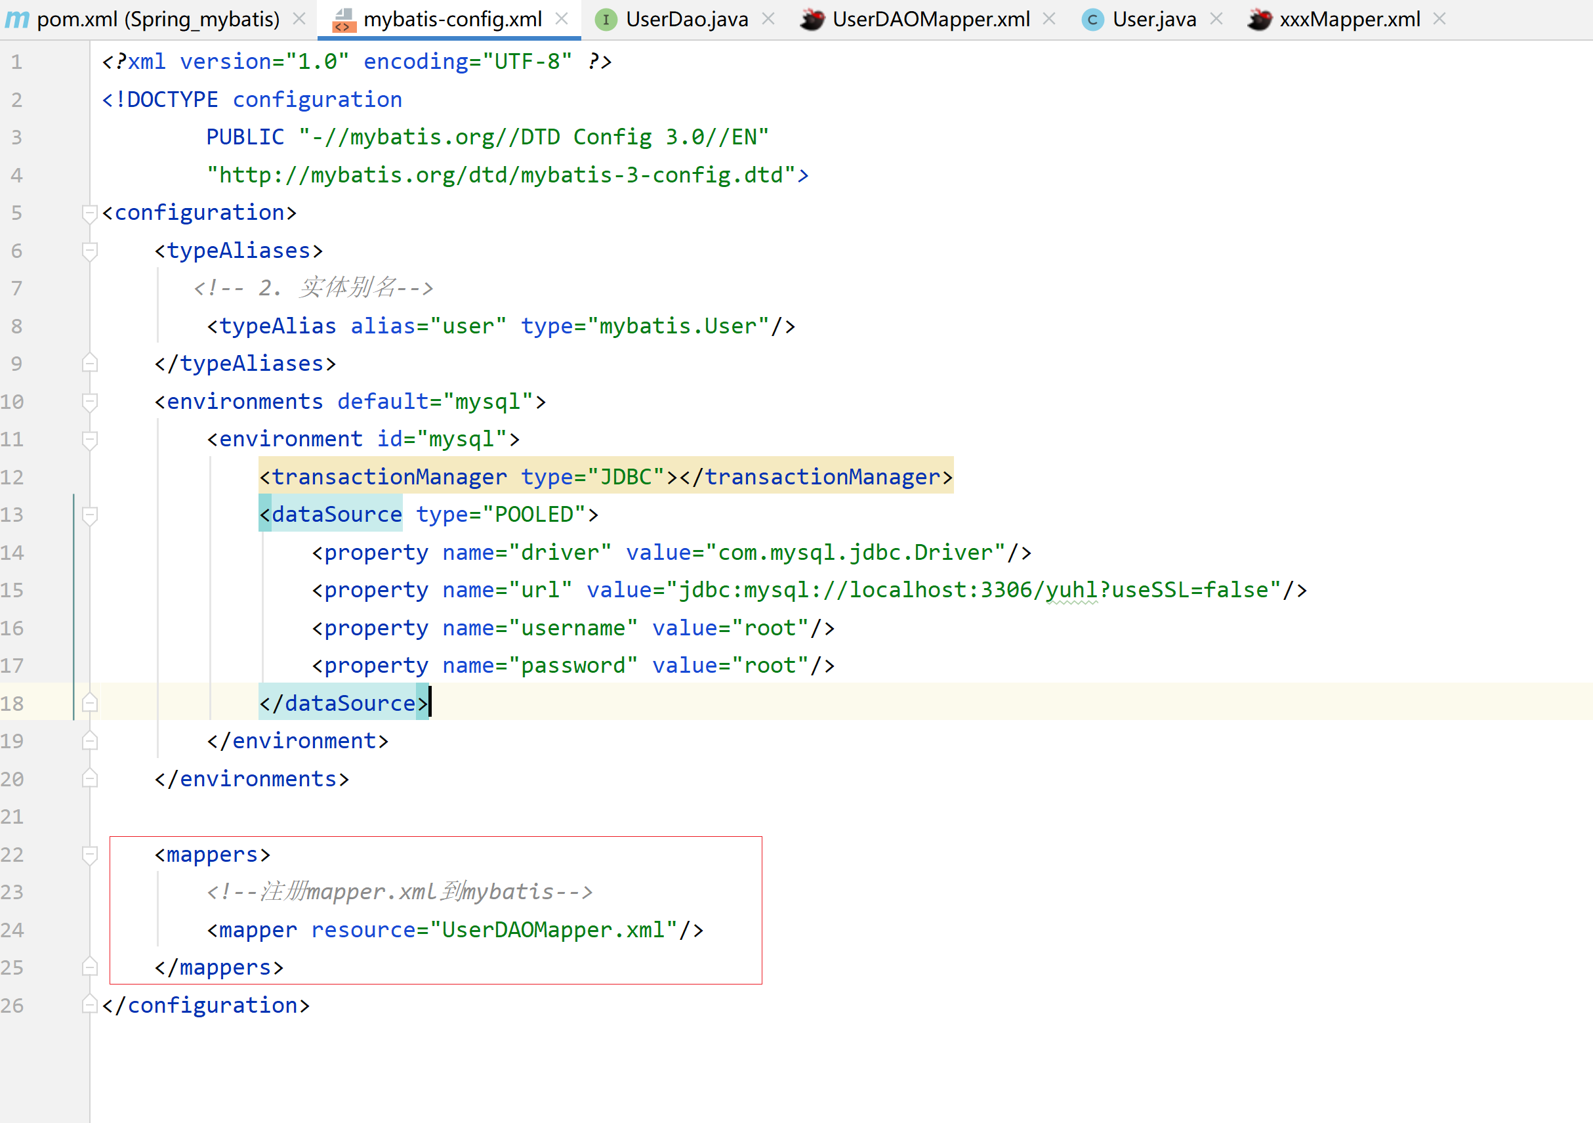
Task: Click line number 1 in the gutter
Action: 16,62
